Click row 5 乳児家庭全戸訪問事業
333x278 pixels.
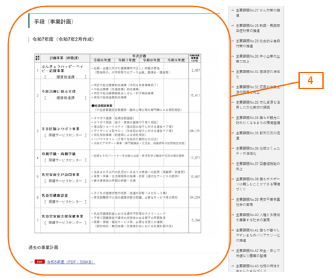pos(60,175)
